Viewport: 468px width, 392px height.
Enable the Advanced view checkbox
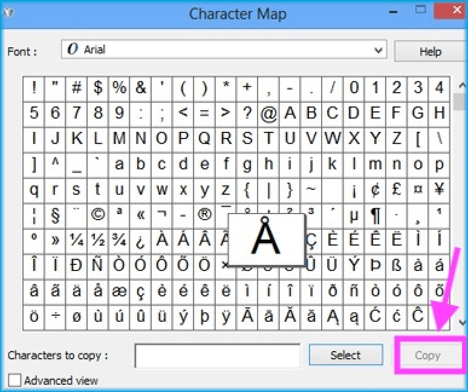(x=15, y=381)
